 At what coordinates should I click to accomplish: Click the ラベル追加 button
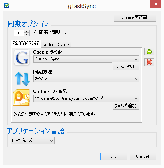coord(126,66)
